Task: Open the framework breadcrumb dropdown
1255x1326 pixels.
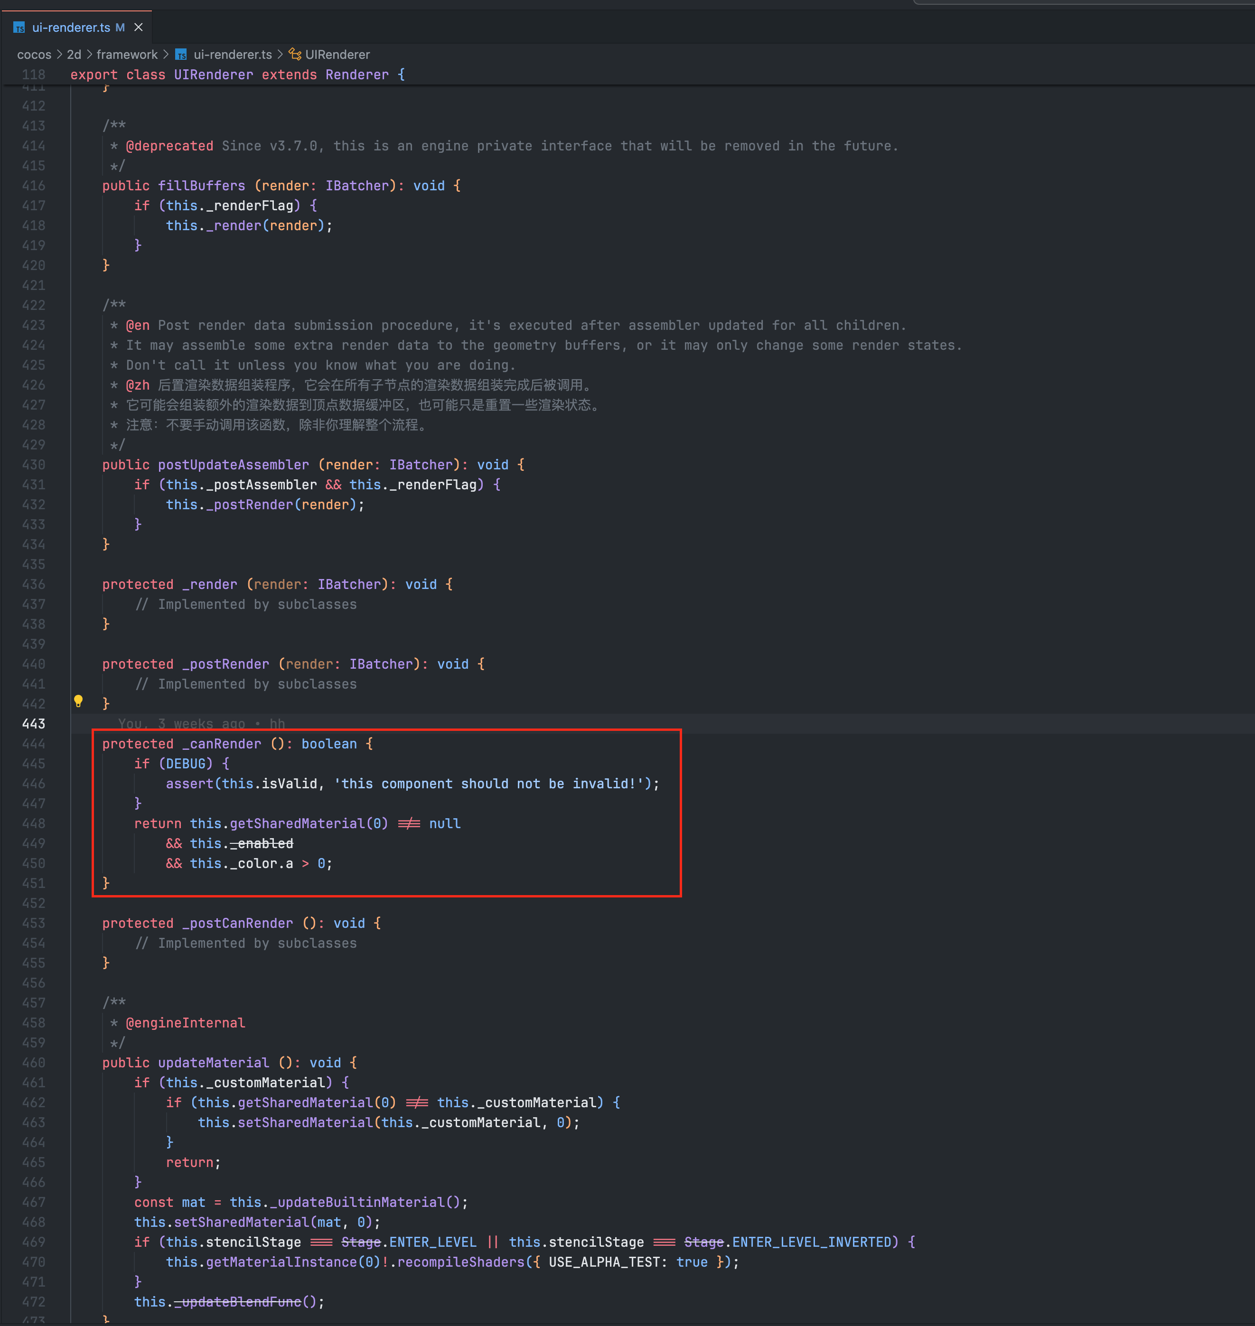Action: (x=127, y=55)
